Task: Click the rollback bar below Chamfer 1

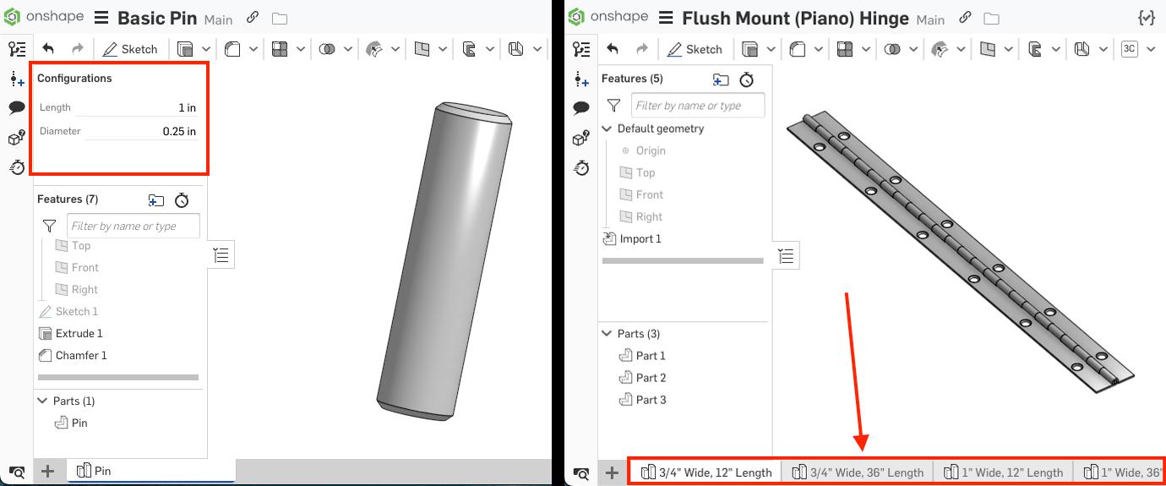Action: click(118, 377)
